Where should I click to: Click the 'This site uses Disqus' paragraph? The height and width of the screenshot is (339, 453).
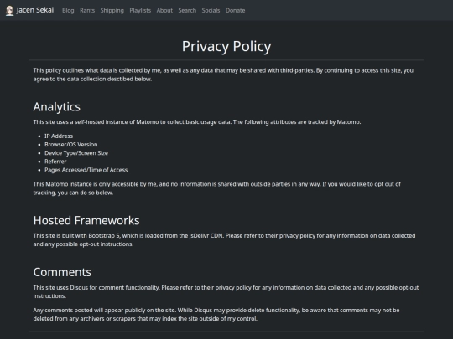pyautogui.click(x=226, y=292)
